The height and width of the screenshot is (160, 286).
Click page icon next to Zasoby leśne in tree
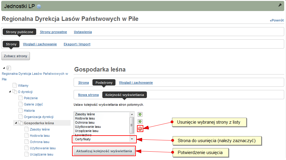coord(27,129)
